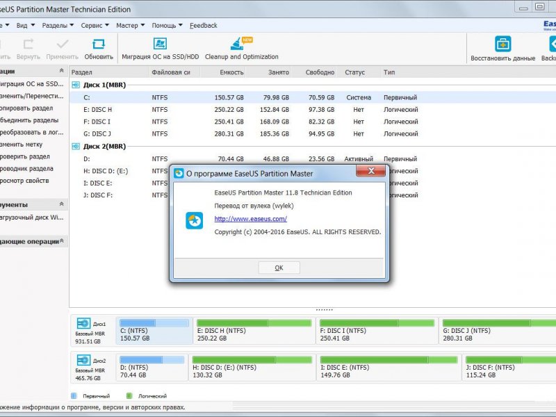Select the Диск 1(MBR) disk icon in list
Screen dimensions: 556x417
click(x=76, y=85)
